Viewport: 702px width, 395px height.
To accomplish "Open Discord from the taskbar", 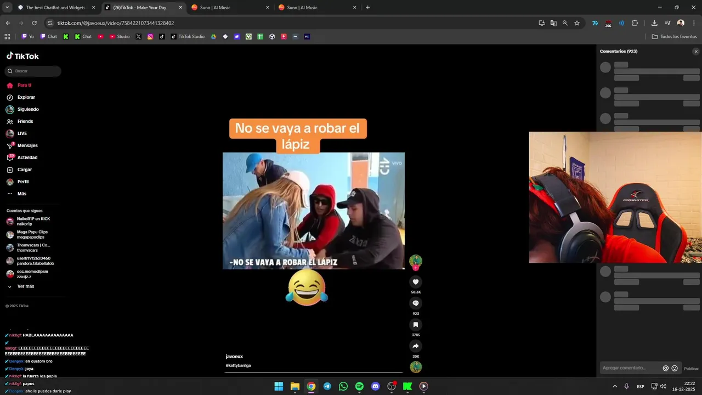I will click(375, 386).
